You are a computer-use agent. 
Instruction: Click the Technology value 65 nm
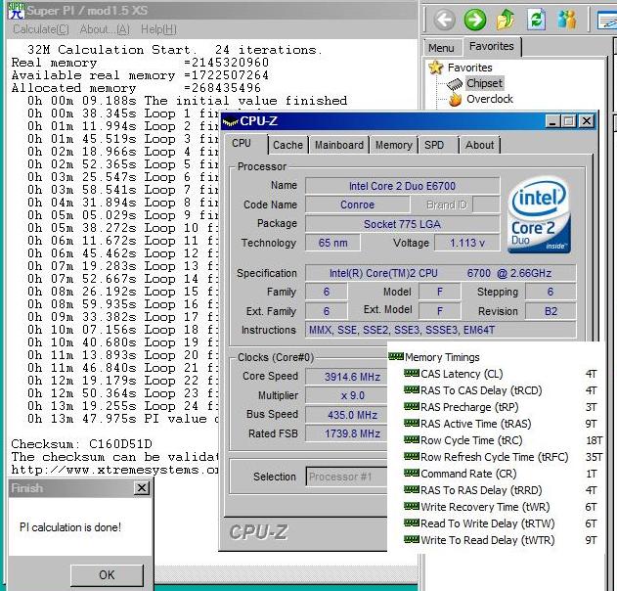[x=332, y=243]
